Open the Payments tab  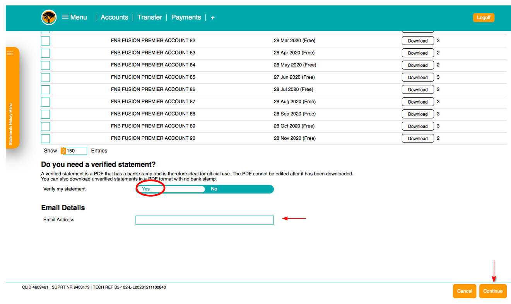186,17
